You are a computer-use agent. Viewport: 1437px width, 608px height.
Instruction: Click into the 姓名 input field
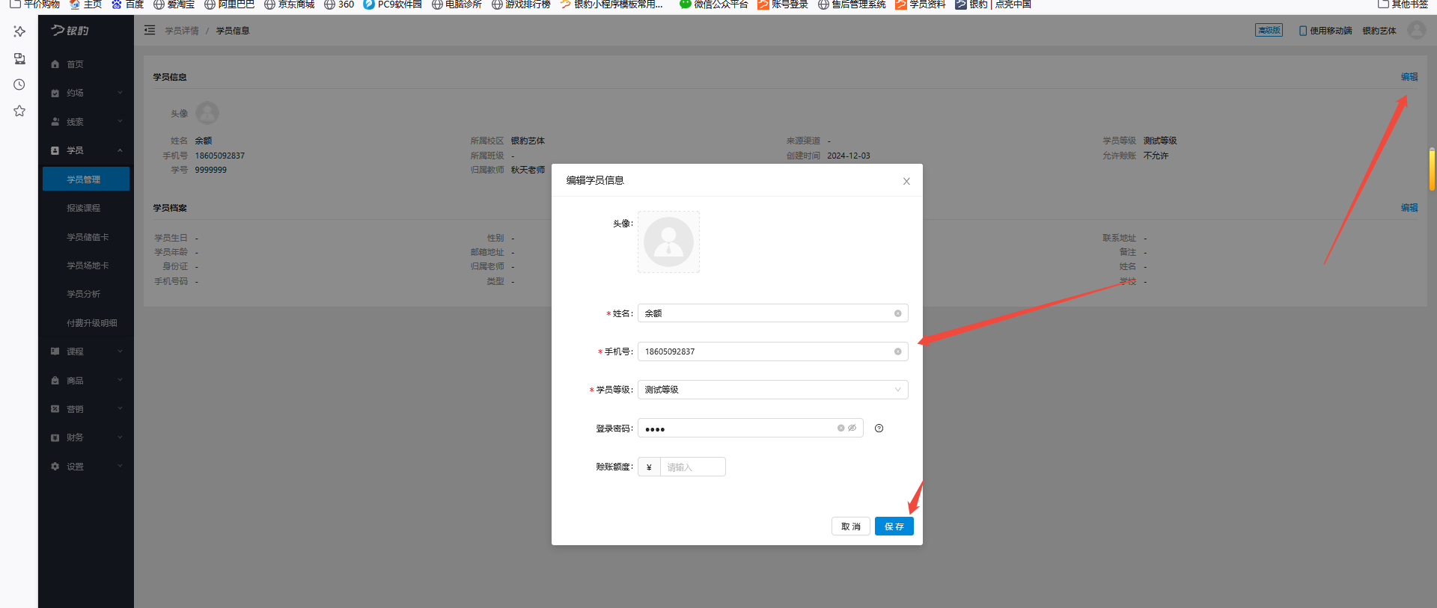click(772, 313)
